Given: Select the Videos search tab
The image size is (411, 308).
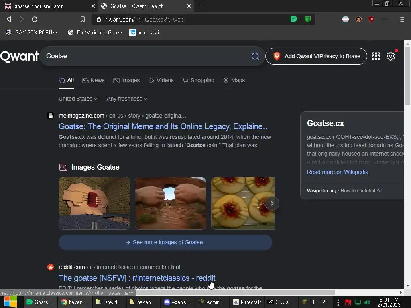Looking at the screenshot, I should click(x=161, y=80).
